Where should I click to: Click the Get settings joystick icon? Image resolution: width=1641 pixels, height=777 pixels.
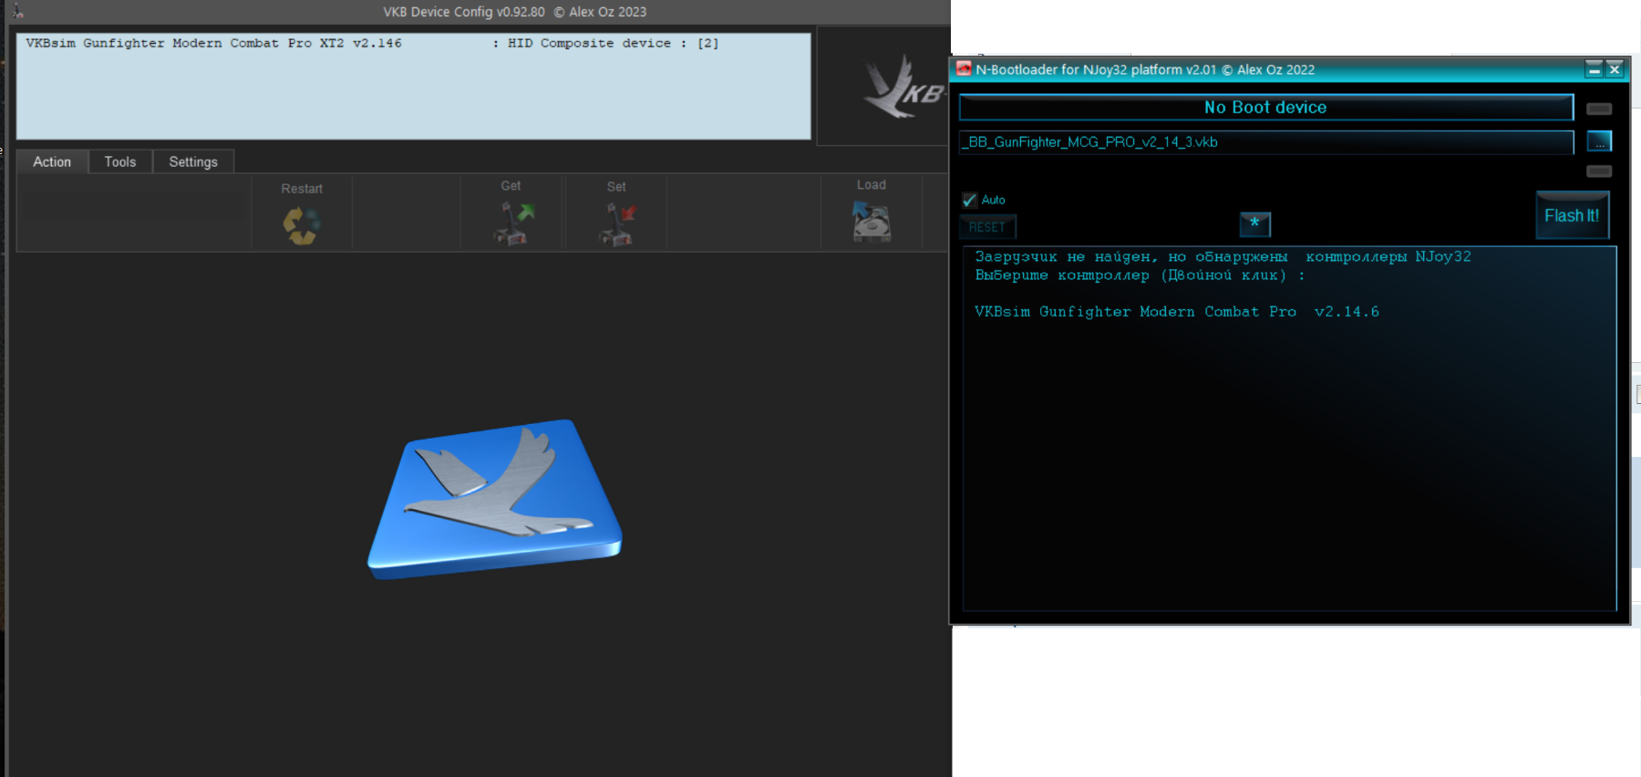(x=513, y=223)
